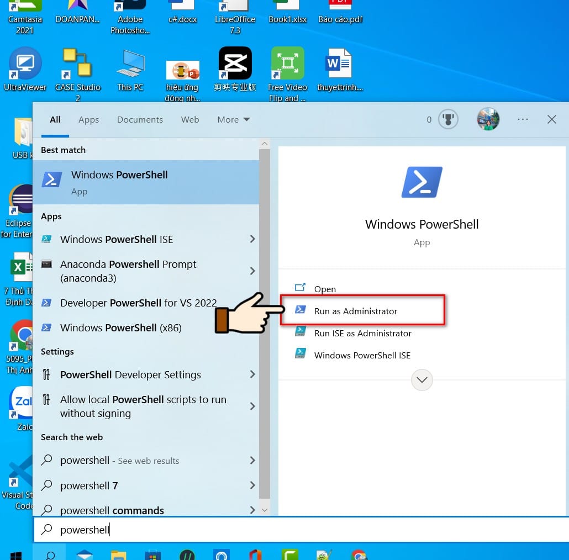Image resolution: width=569 pixels, height=560 pixels.
Task: Open the Adobe Photoshop desktop shortcut
Action: tap(130, 18)
